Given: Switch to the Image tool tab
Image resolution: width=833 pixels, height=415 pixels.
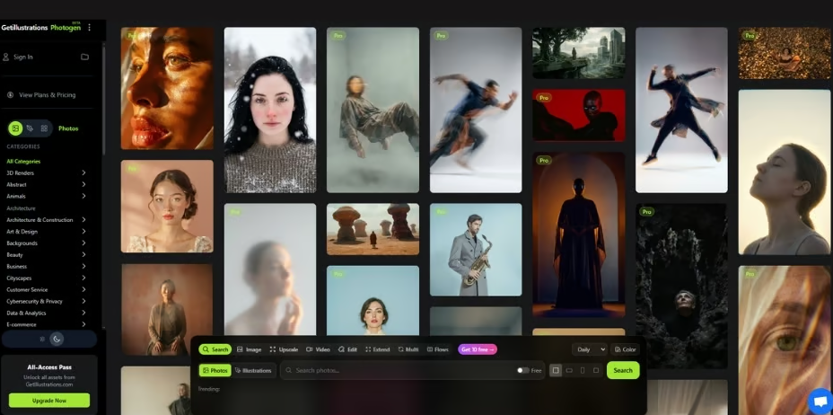Looking at the screenshot, I should (250, 349).
